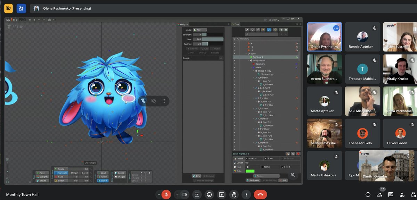Click the highlighted blue icon in Tree toolbar
The image size is (417, 200).
(x=269, y=30)
